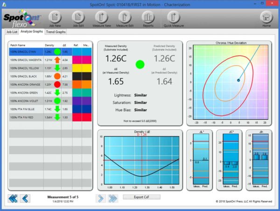This screenshot has width=280, height=211.
Task: Select the 100% ANCORA GREEN row
Action: [x=50, y=93]
